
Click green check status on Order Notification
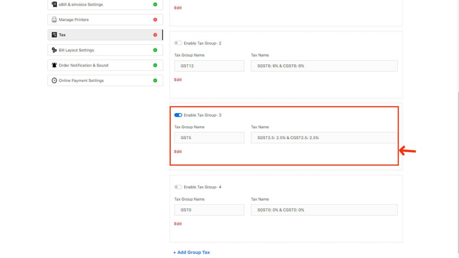(x=155, y=65)
